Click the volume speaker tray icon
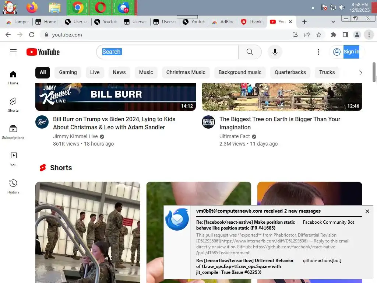377x283 pixels. click(342, 7)
